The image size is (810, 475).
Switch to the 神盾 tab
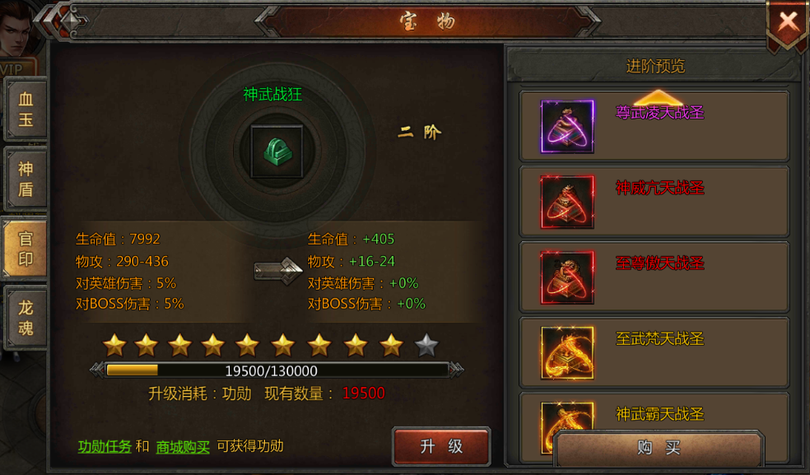coord(26,179)
